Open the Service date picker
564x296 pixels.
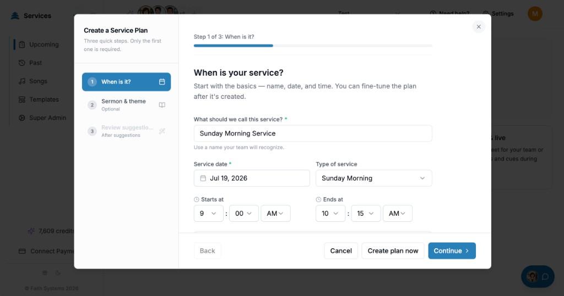[x=251, y=178]
